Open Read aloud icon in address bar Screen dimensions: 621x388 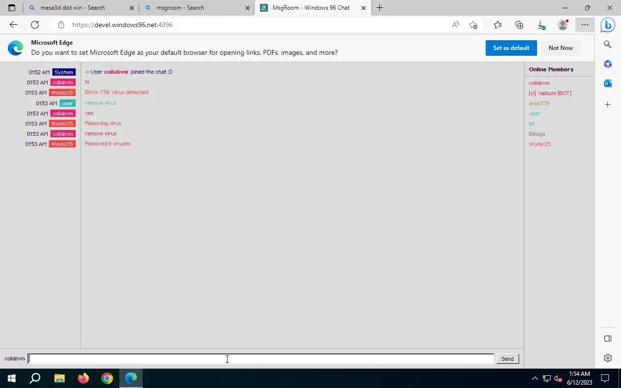(x=456, y=25)
